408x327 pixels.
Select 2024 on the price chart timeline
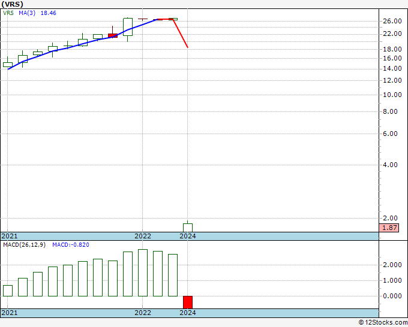[188, 237]
